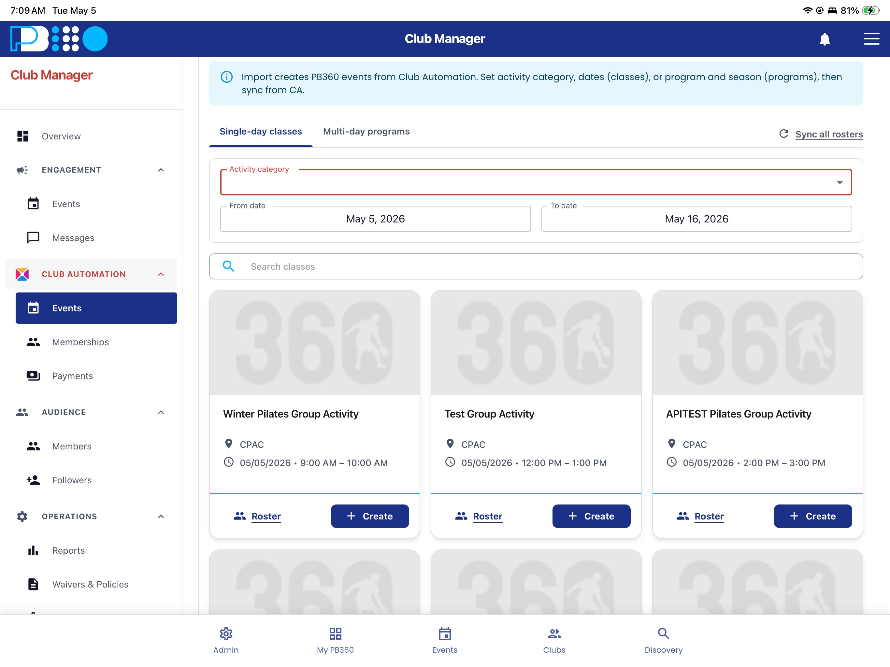Open Payments in the sidebar
Viewport: 890px width, 667px height.
[x=96, y=376]
